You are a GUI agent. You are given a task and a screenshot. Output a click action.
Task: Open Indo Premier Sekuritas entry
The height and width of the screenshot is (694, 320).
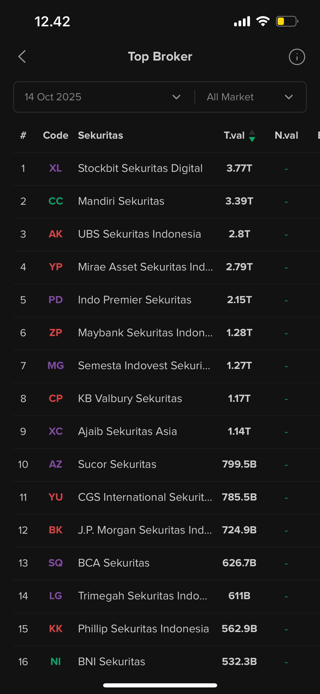coord(135,300)
